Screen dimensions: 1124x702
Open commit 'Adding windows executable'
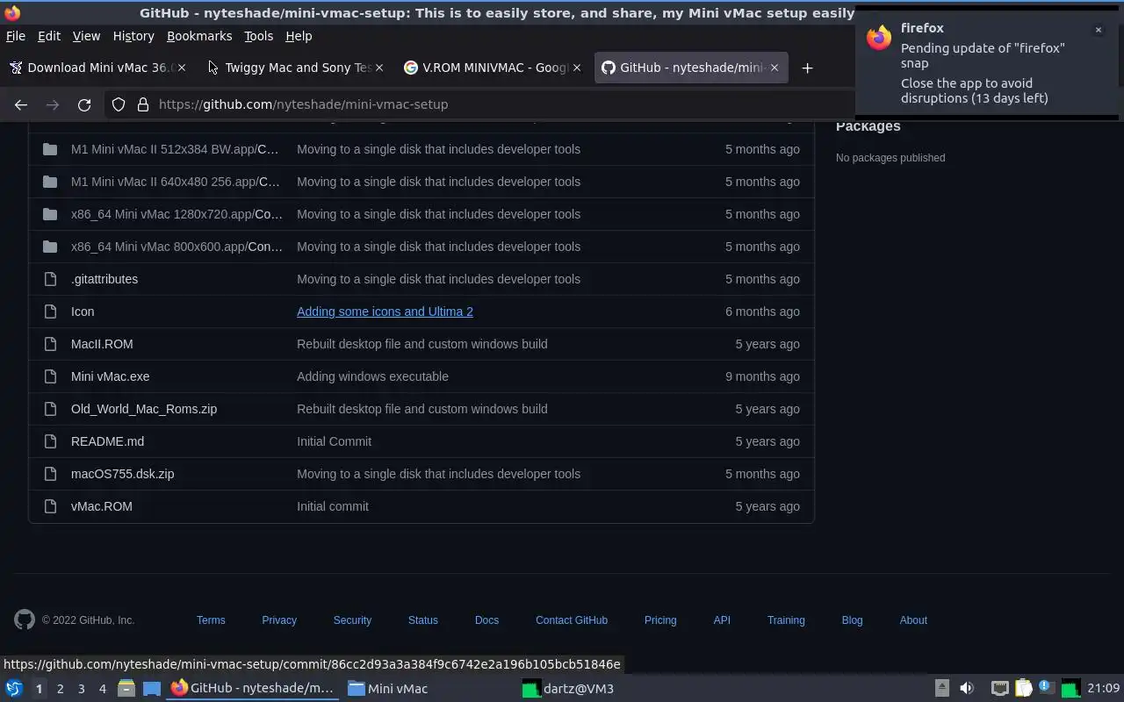click(x=372, y=376)
